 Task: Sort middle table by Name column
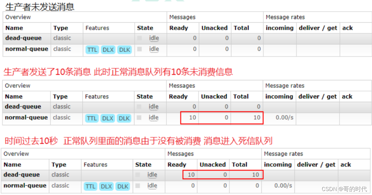coord(14,96)
